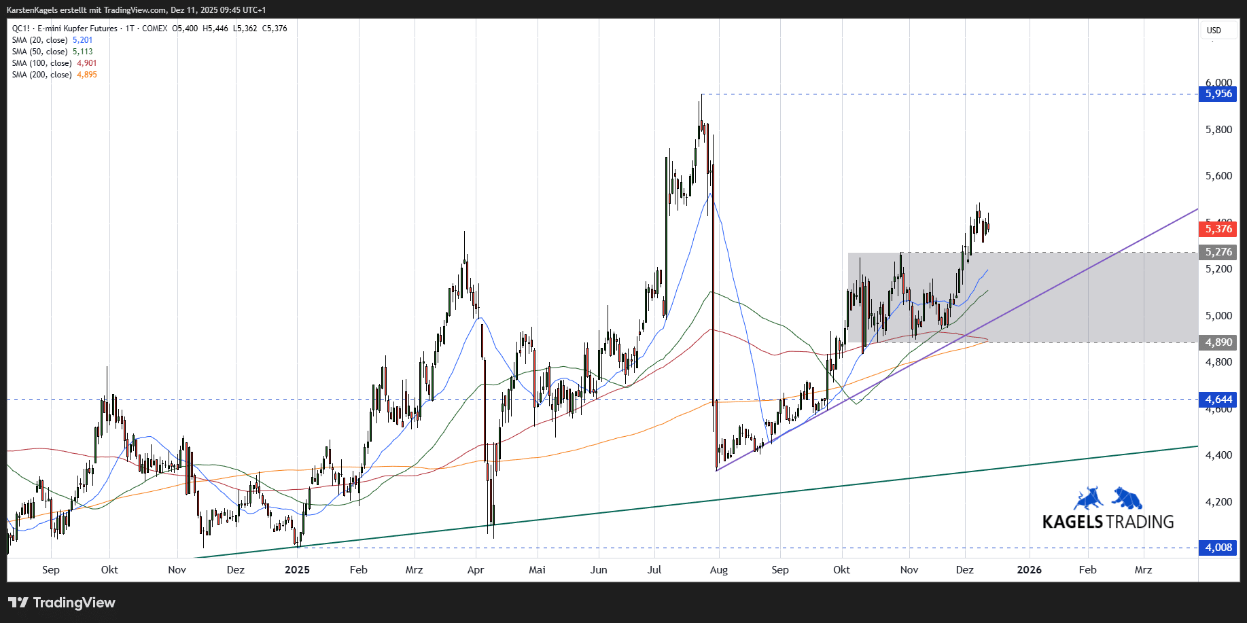Click the 4,008 blue price label

(x=1218, y=548)
